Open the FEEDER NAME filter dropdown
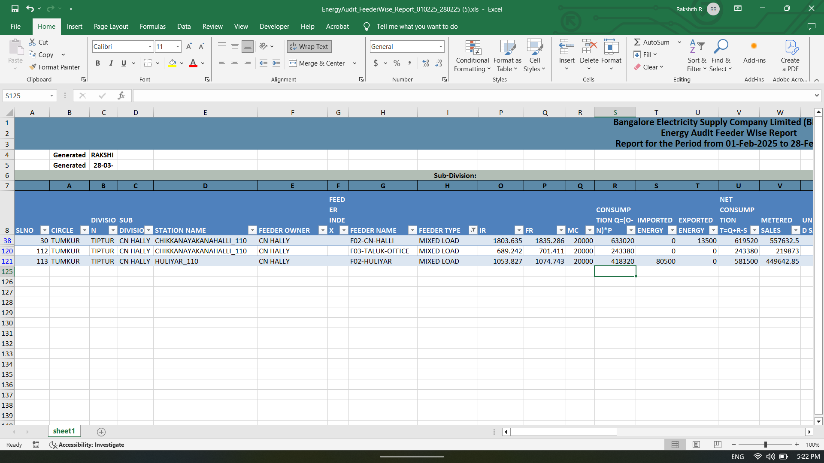 [x=412, y=230]
